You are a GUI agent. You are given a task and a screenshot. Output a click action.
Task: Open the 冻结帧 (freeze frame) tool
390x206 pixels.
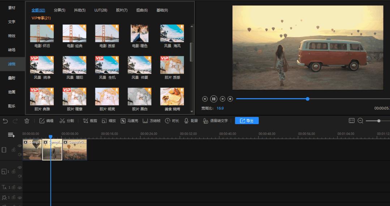151,121
